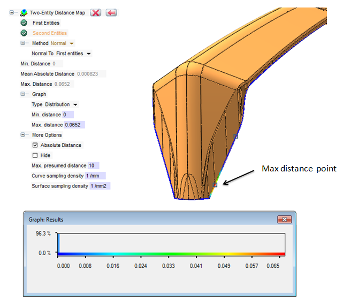The image size is (351, 308).
Task: Select First Entities item
Action: [46, 23]
